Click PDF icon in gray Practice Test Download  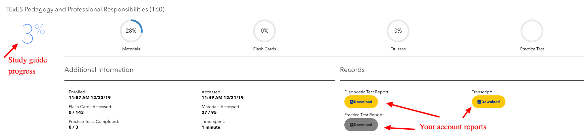tap(352, 125)
